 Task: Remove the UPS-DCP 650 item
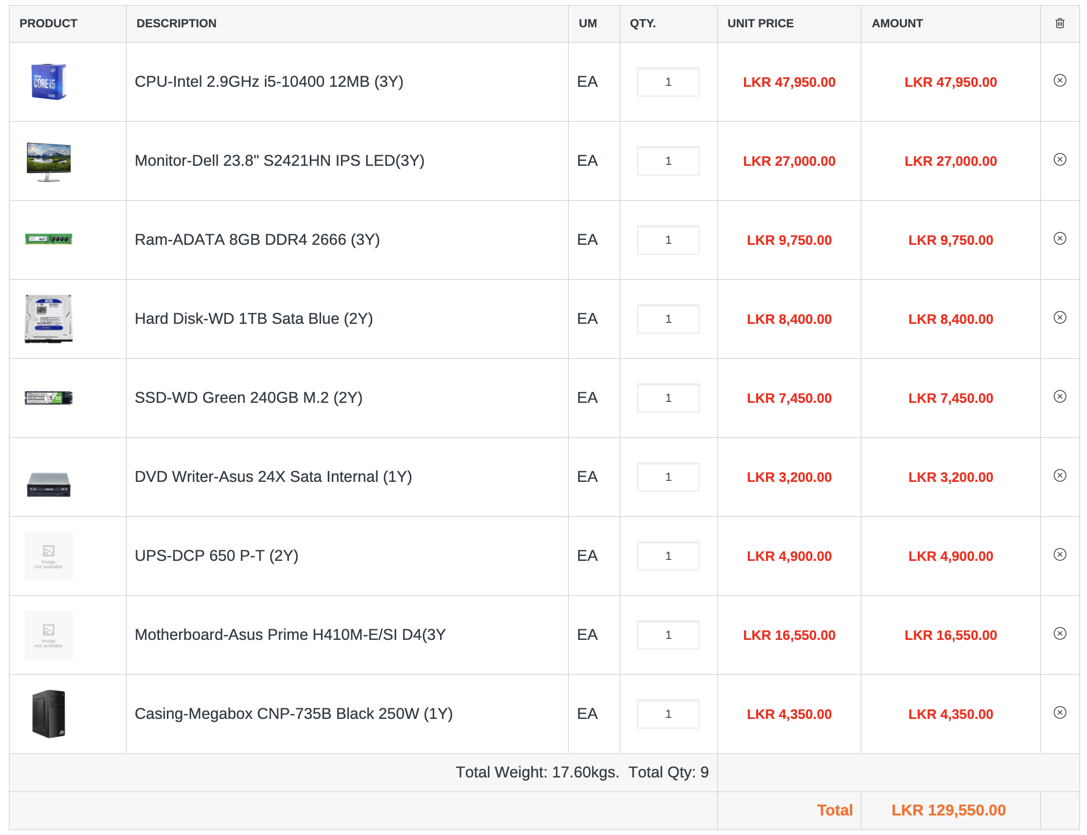1060,555
